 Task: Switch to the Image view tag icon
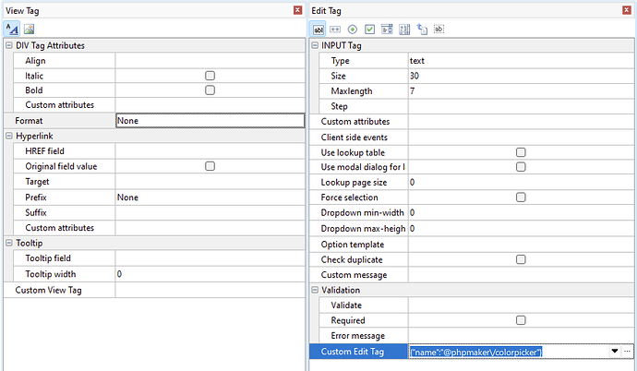[x=28, y=29]
